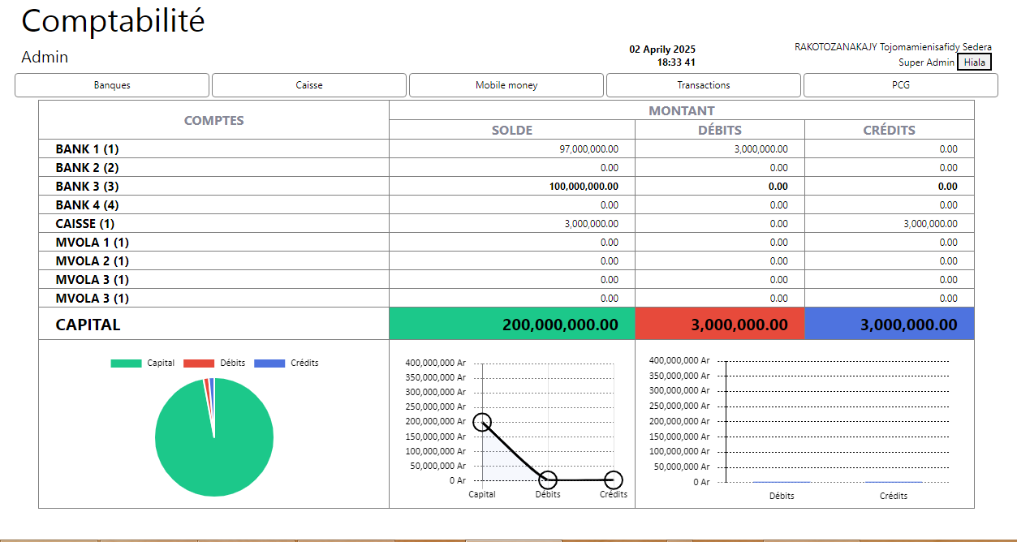Open the BANK 3 (3) account entry
1017x542 pixels.
click(87, 187)
